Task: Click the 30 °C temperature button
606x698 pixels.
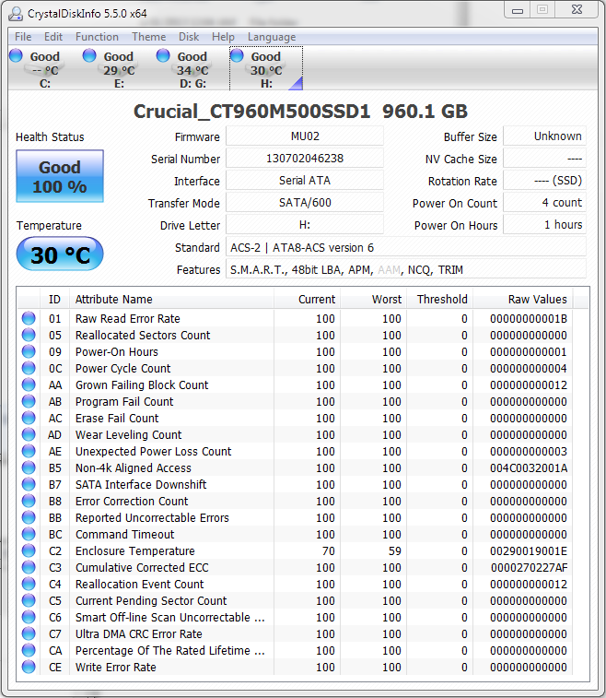Action: [60, 255]
